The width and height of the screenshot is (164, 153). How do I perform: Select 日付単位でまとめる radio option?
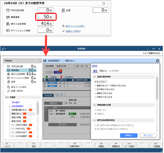point(95,89)
